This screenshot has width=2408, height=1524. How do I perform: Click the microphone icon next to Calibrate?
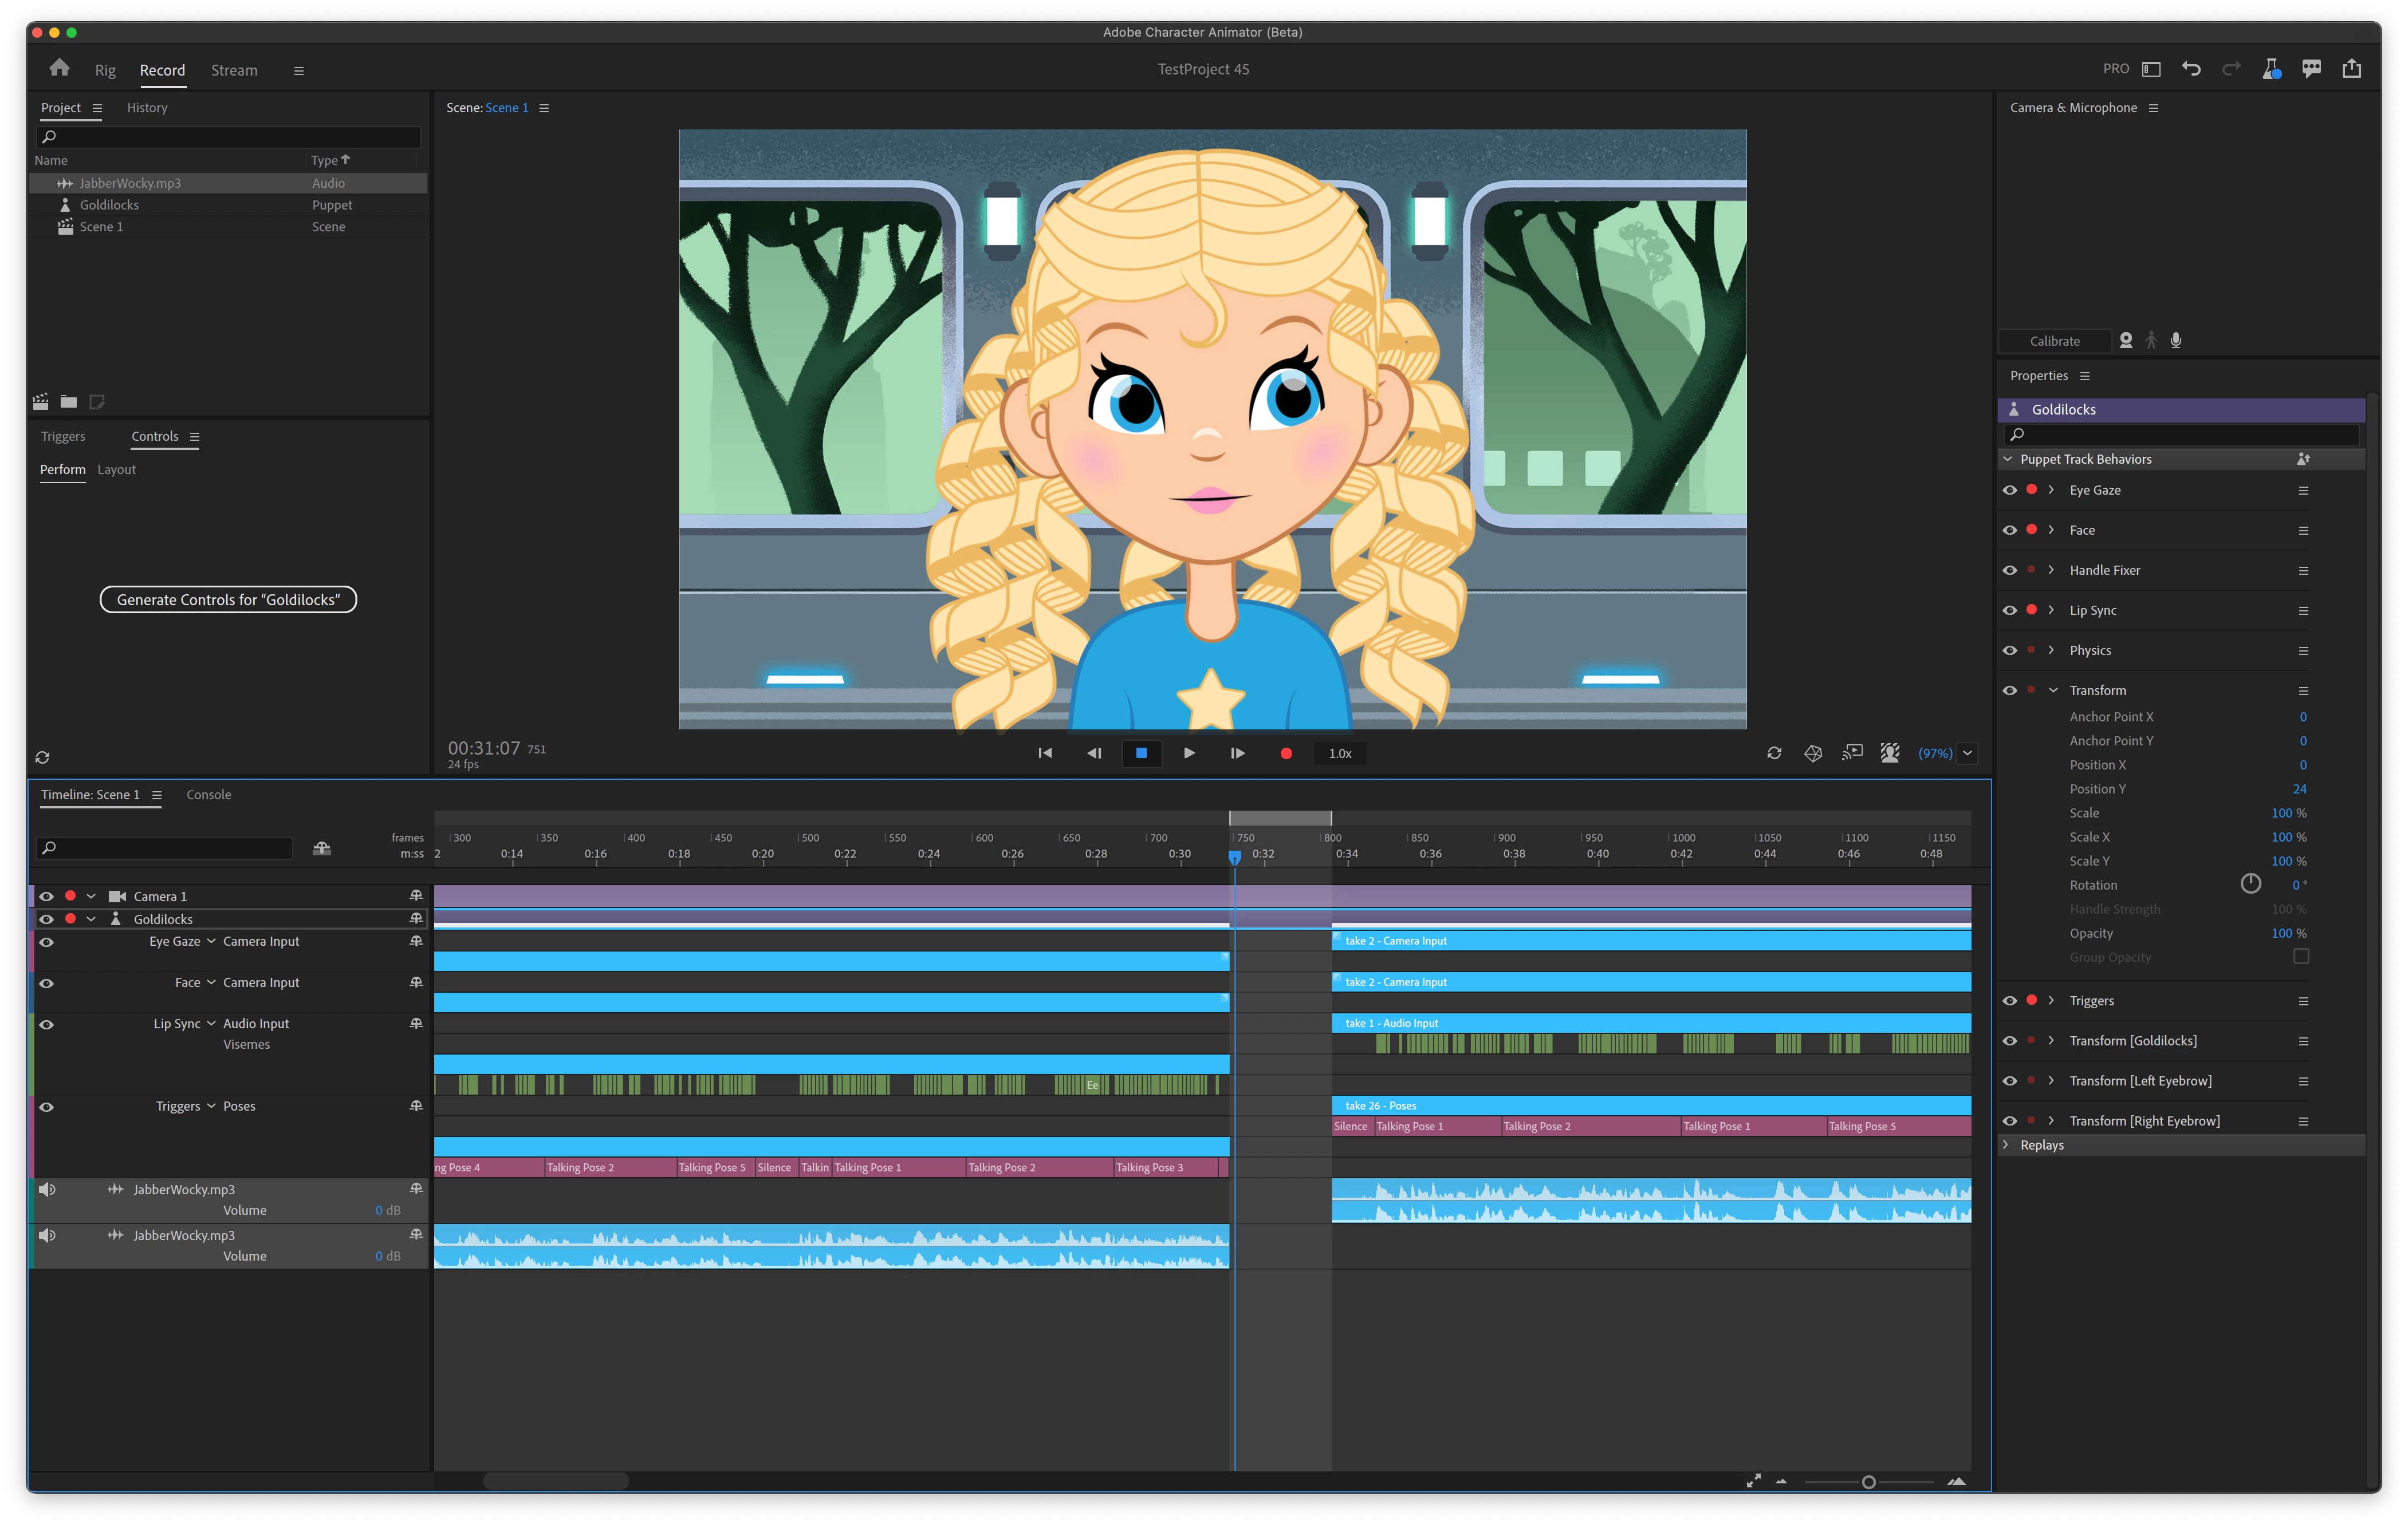point(2176,341)
